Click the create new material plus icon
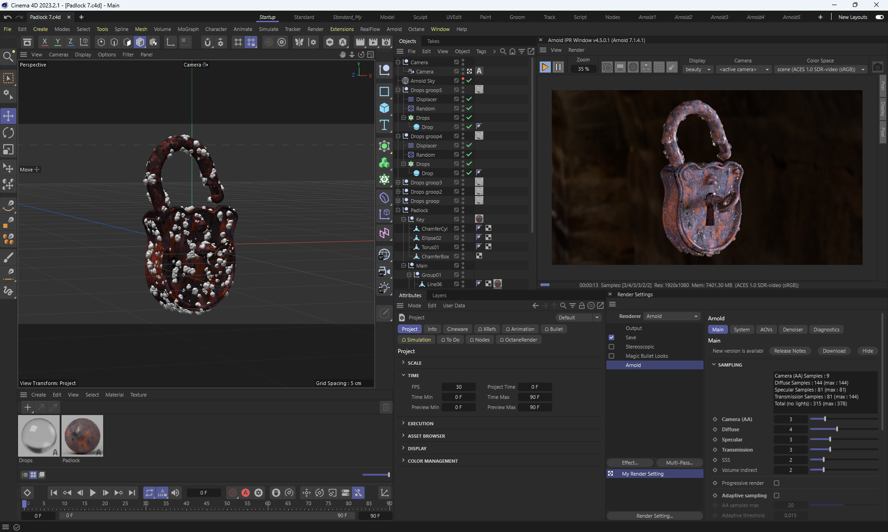The image size is (888, 532). (x=28, y=407)
